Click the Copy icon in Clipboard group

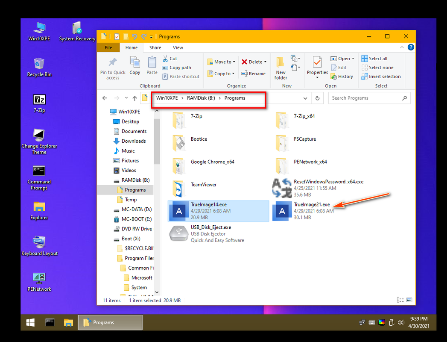pos(135,62)
